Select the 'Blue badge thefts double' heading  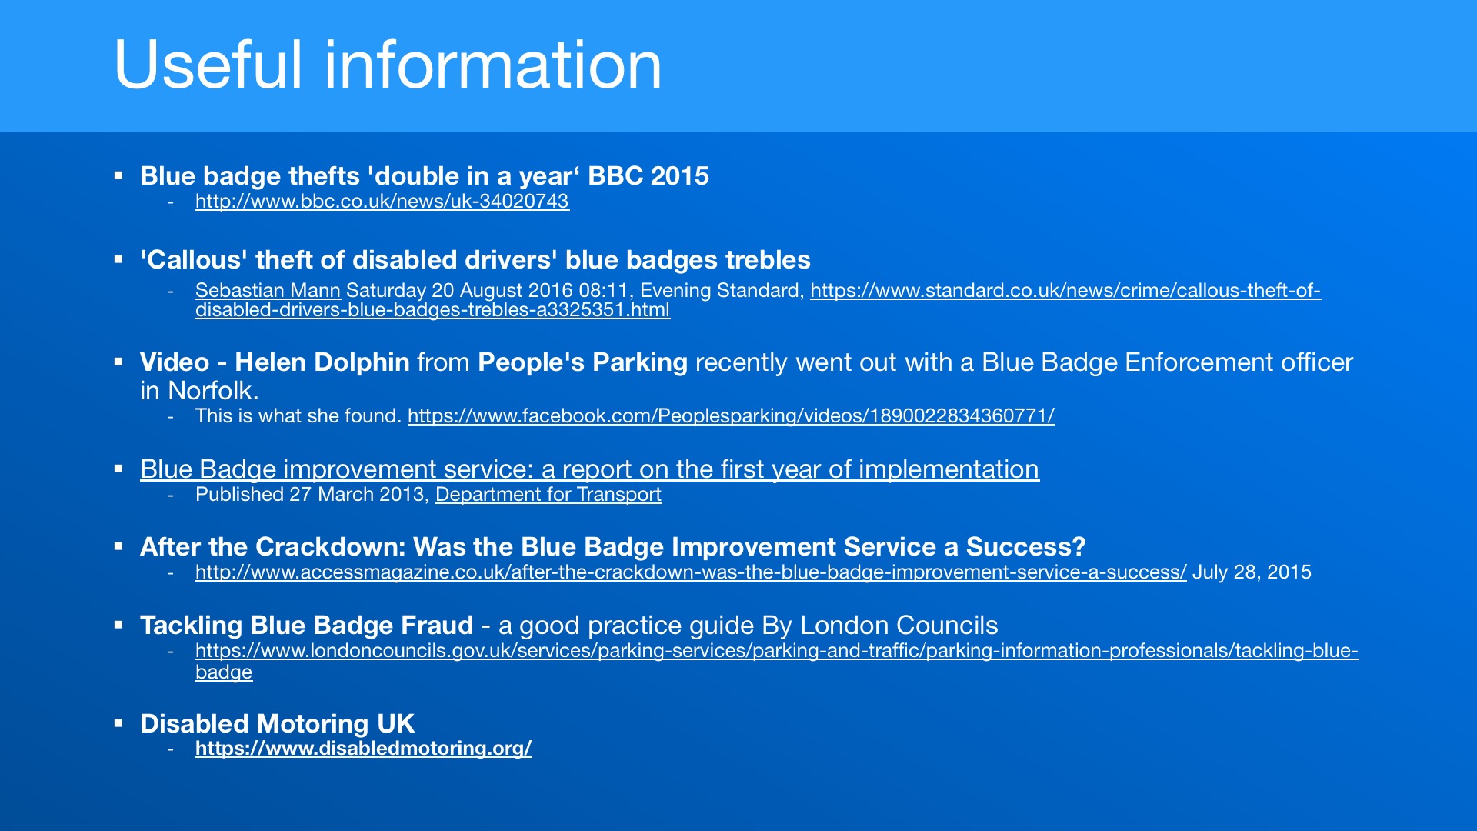pos(425,176)
